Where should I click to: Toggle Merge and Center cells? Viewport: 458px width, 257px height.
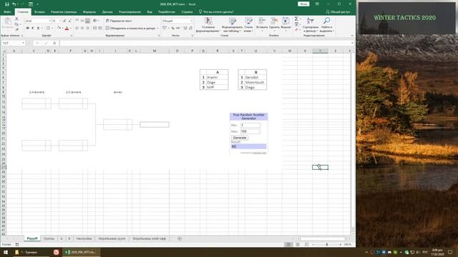(x=130, y=29)
